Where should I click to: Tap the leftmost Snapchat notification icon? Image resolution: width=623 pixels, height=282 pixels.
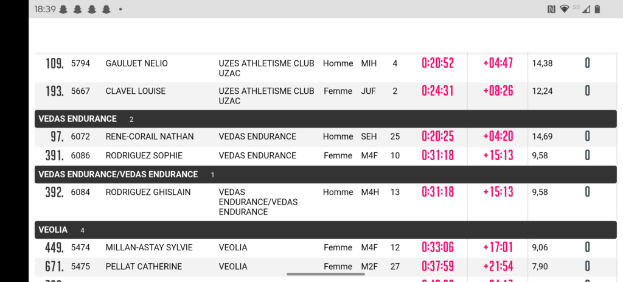tap(63, 9)
